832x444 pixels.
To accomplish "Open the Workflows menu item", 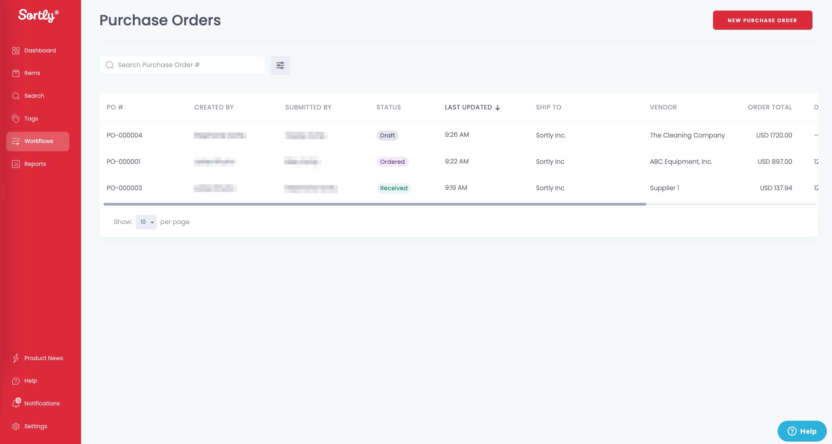I will 38,141.
